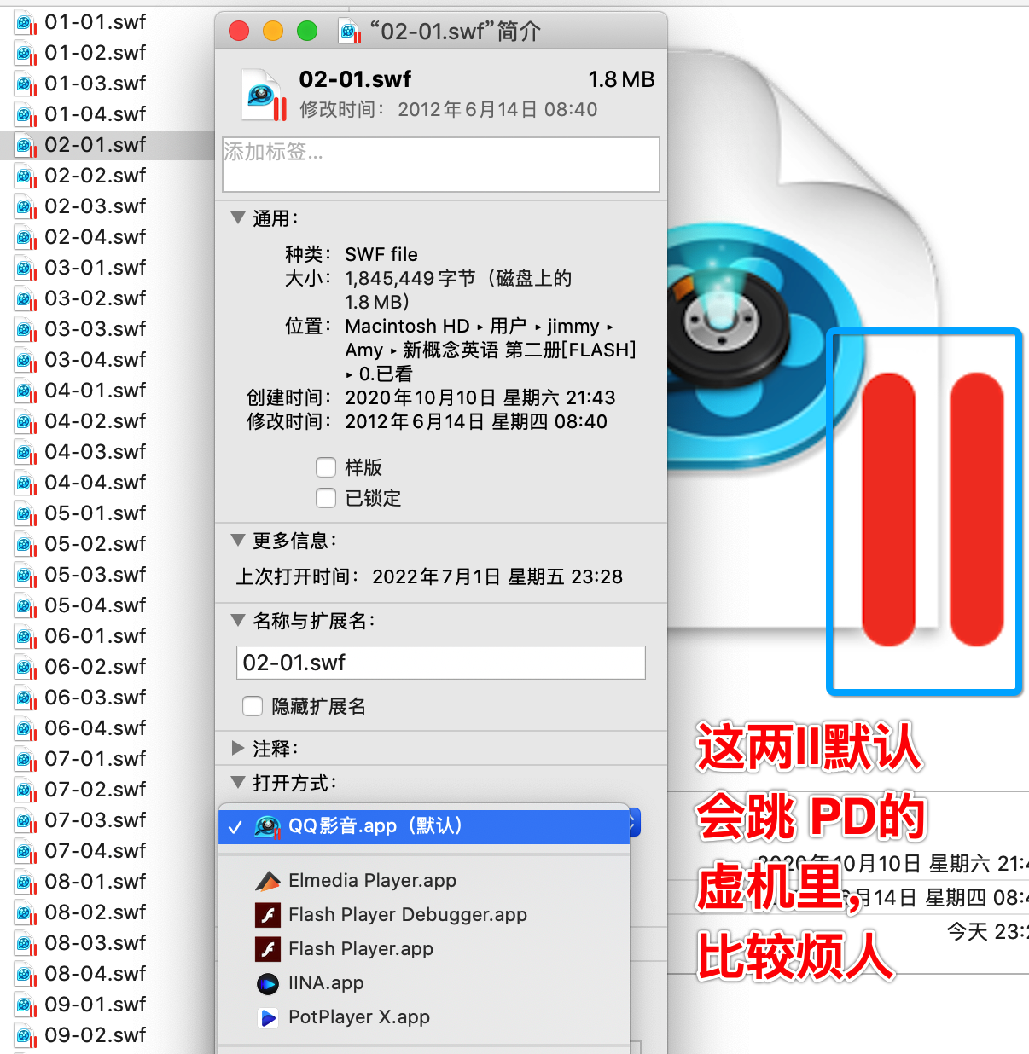Screen dimensions: 1029x1054
Task: Click the IINA app icon
Action: (268, 983)
